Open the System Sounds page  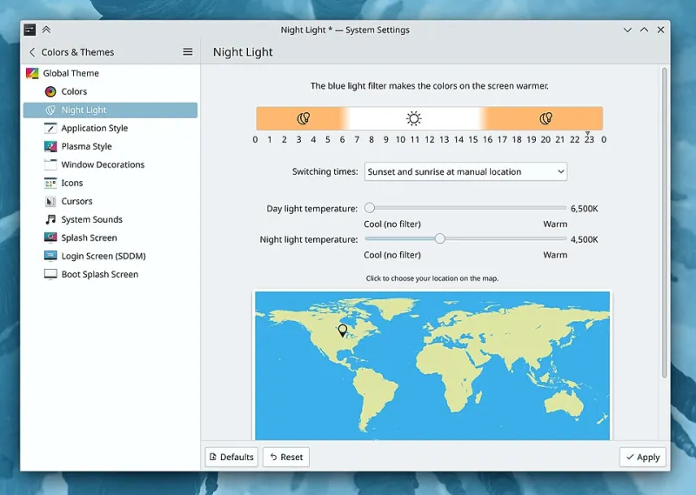(110, 219)
